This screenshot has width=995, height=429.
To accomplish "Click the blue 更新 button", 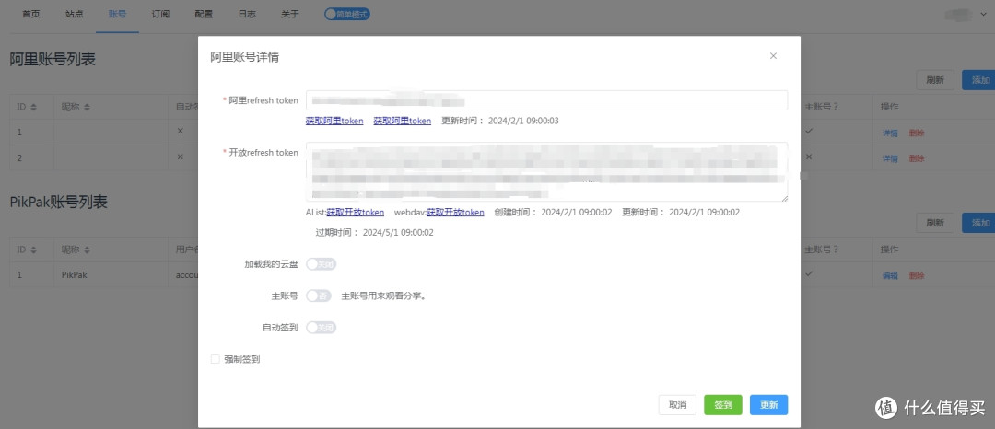I will 768,405.
